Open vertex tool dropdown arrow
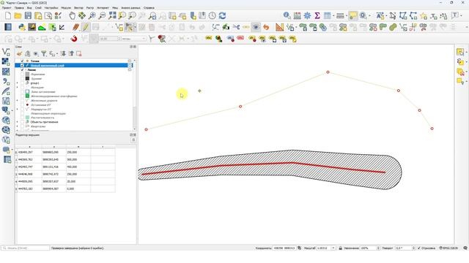The height and width of the screenshot is (263, 469). [x=135, y=28]
